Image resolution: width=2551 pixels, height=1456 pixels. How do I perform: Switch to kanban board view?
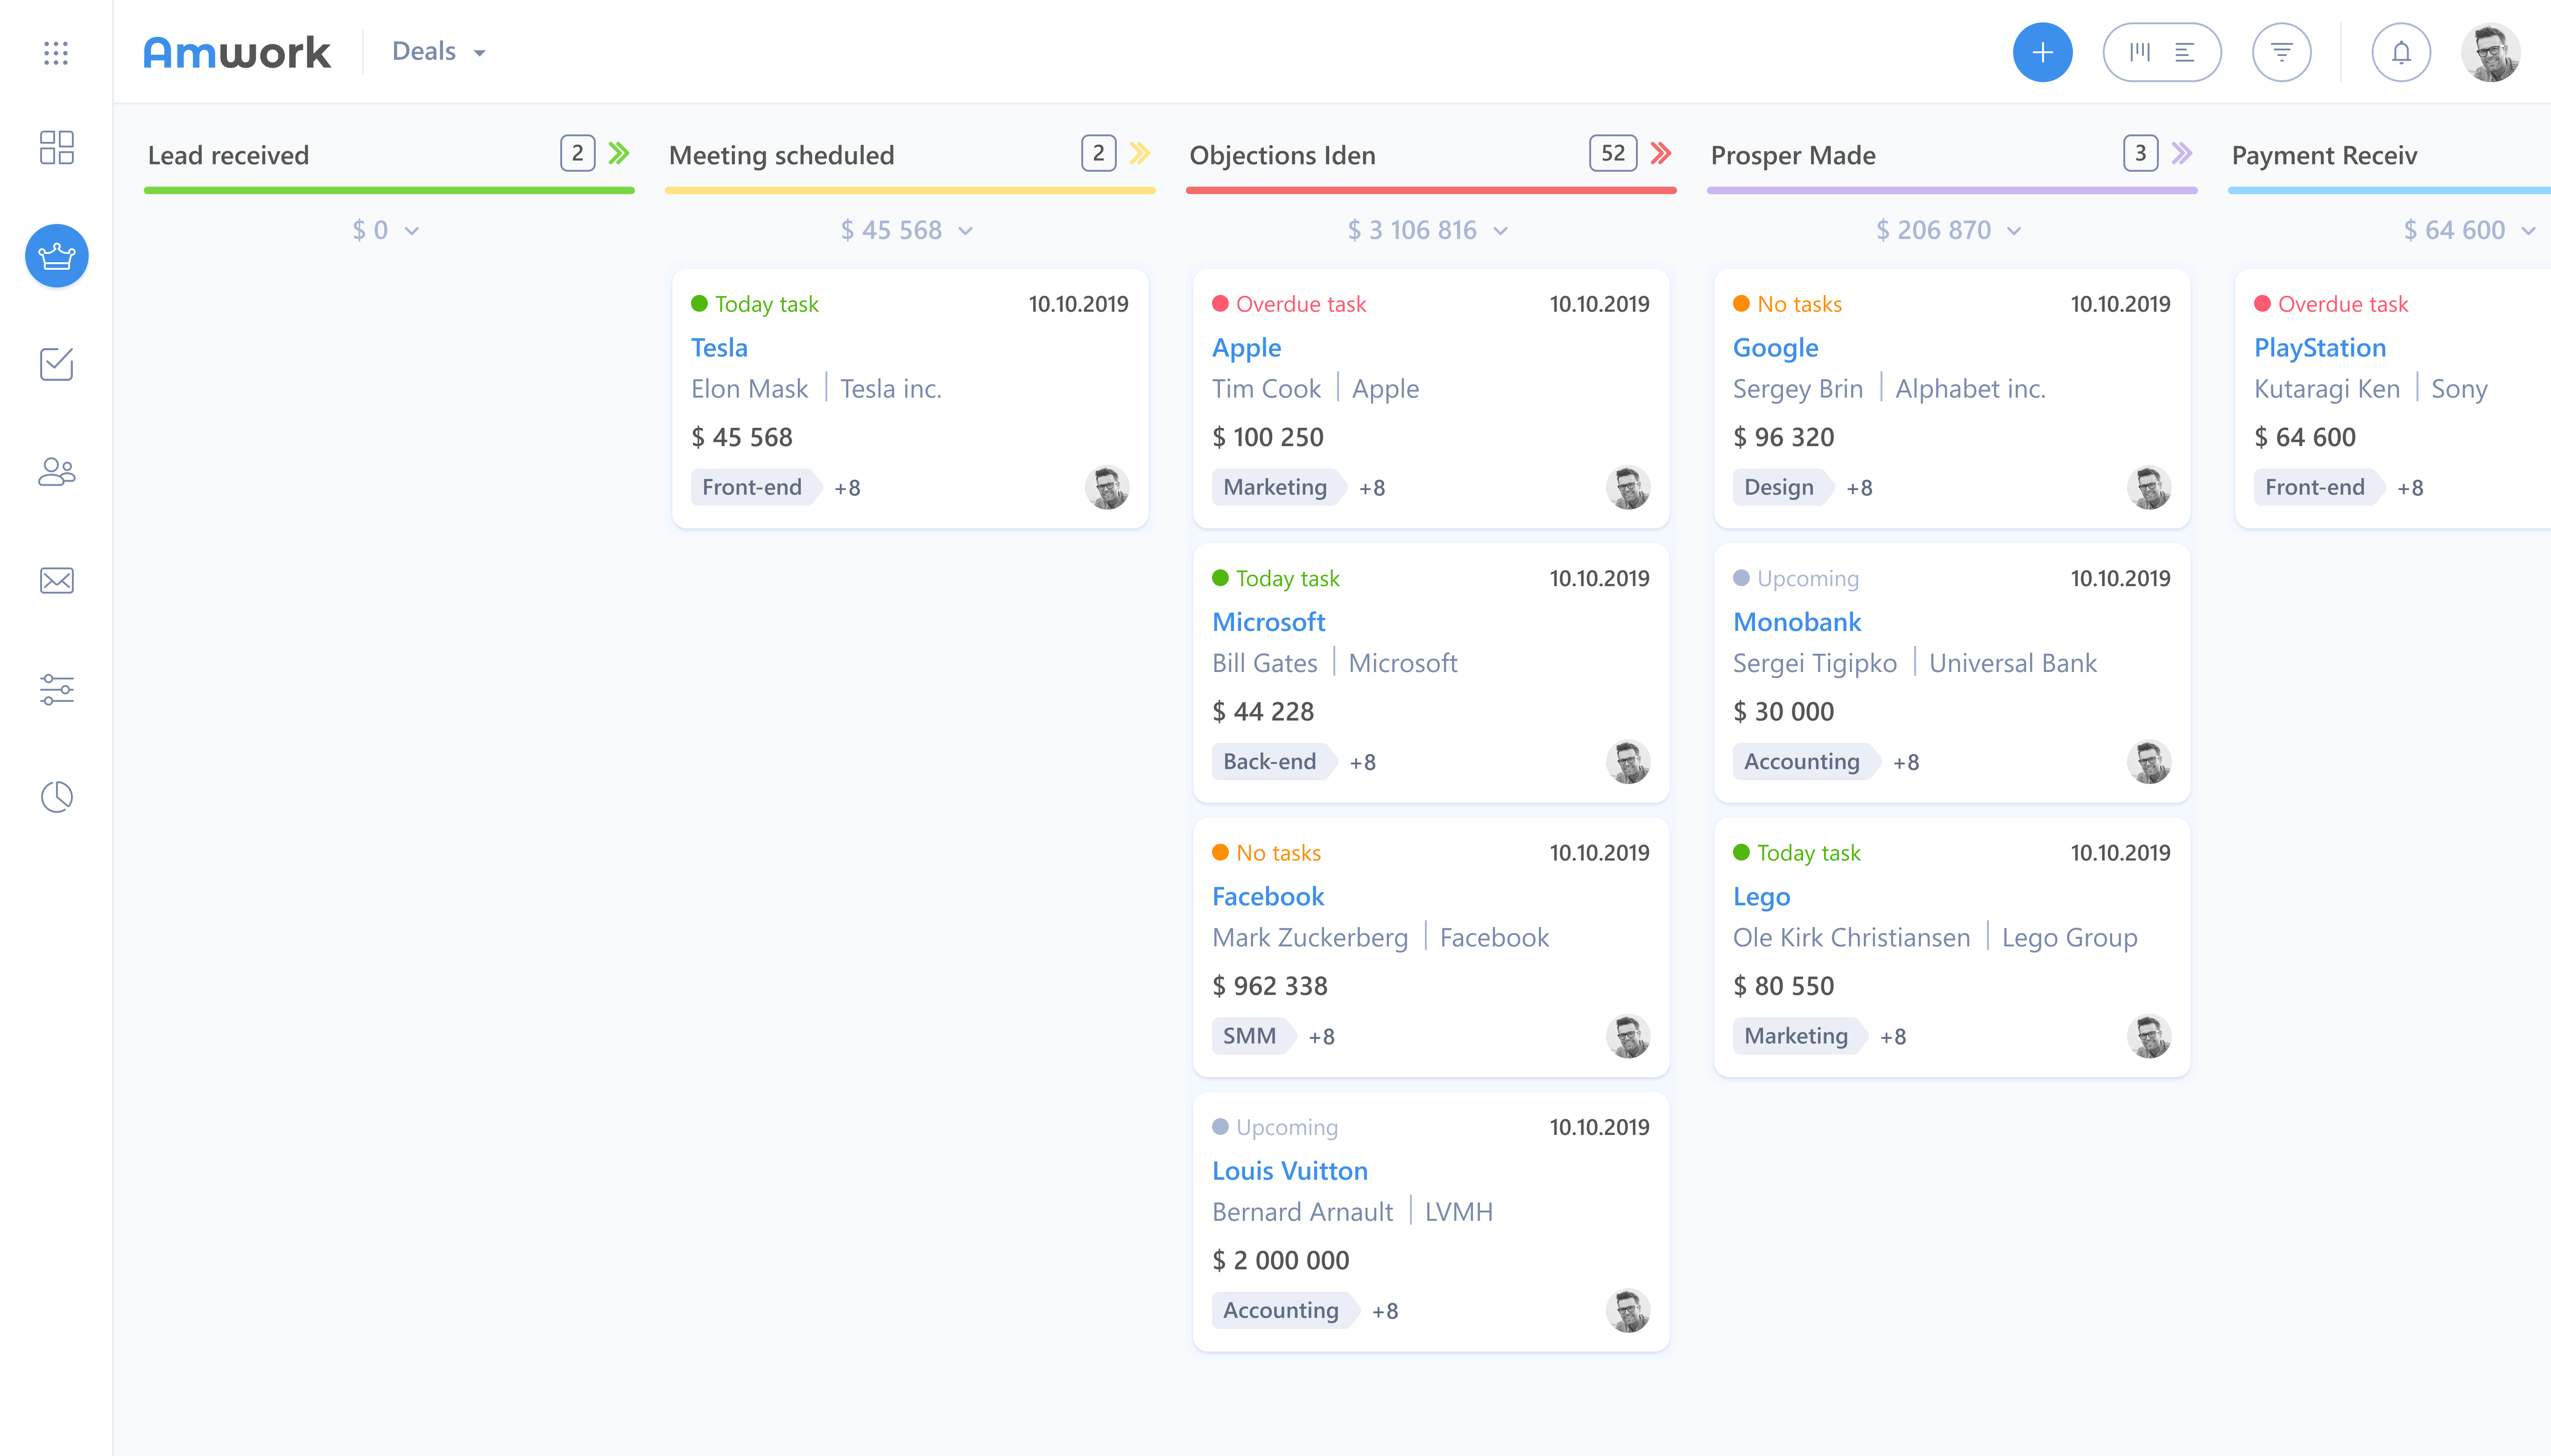[2139, 52]
